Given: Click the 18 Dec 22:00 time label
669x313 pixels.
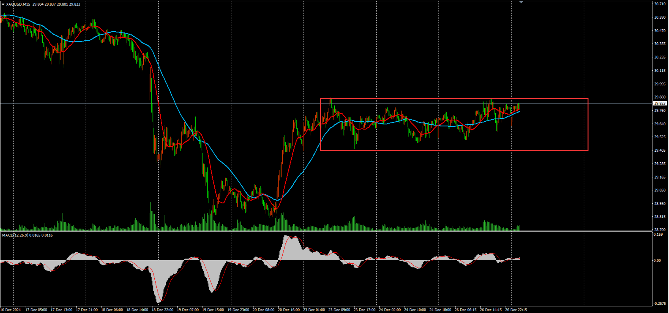Looking at the screenshot, I should pos(162,310).
